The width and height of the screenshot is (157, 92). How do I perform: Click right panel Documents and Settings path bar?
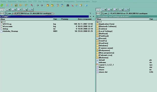point(127,16)
